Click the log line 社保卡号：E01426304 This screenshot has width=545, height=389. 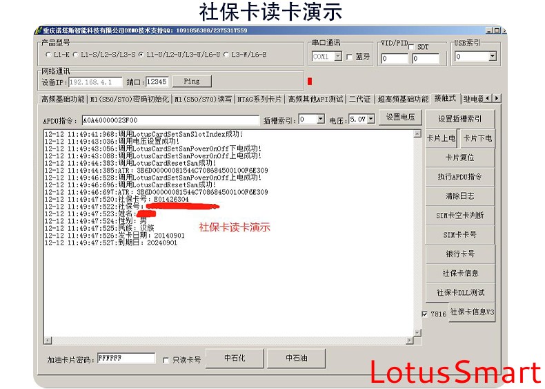click(x=117, y=200)
